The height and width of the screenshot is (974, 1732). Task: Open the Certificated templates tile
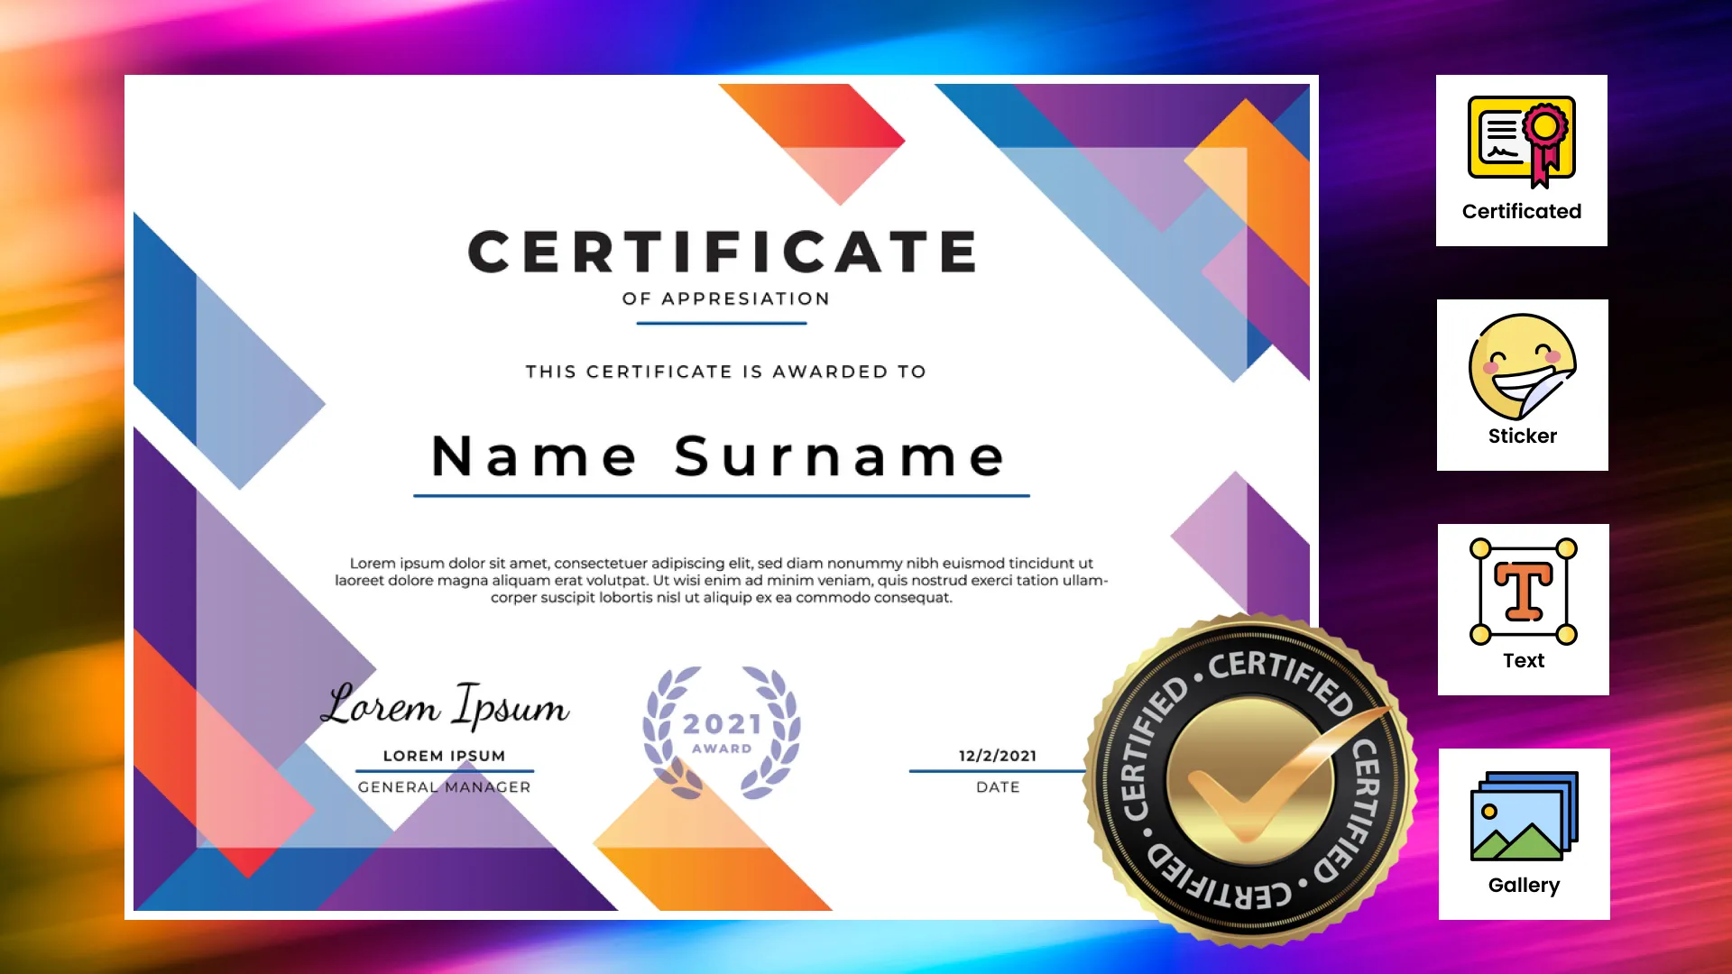tap(1522, 161)
